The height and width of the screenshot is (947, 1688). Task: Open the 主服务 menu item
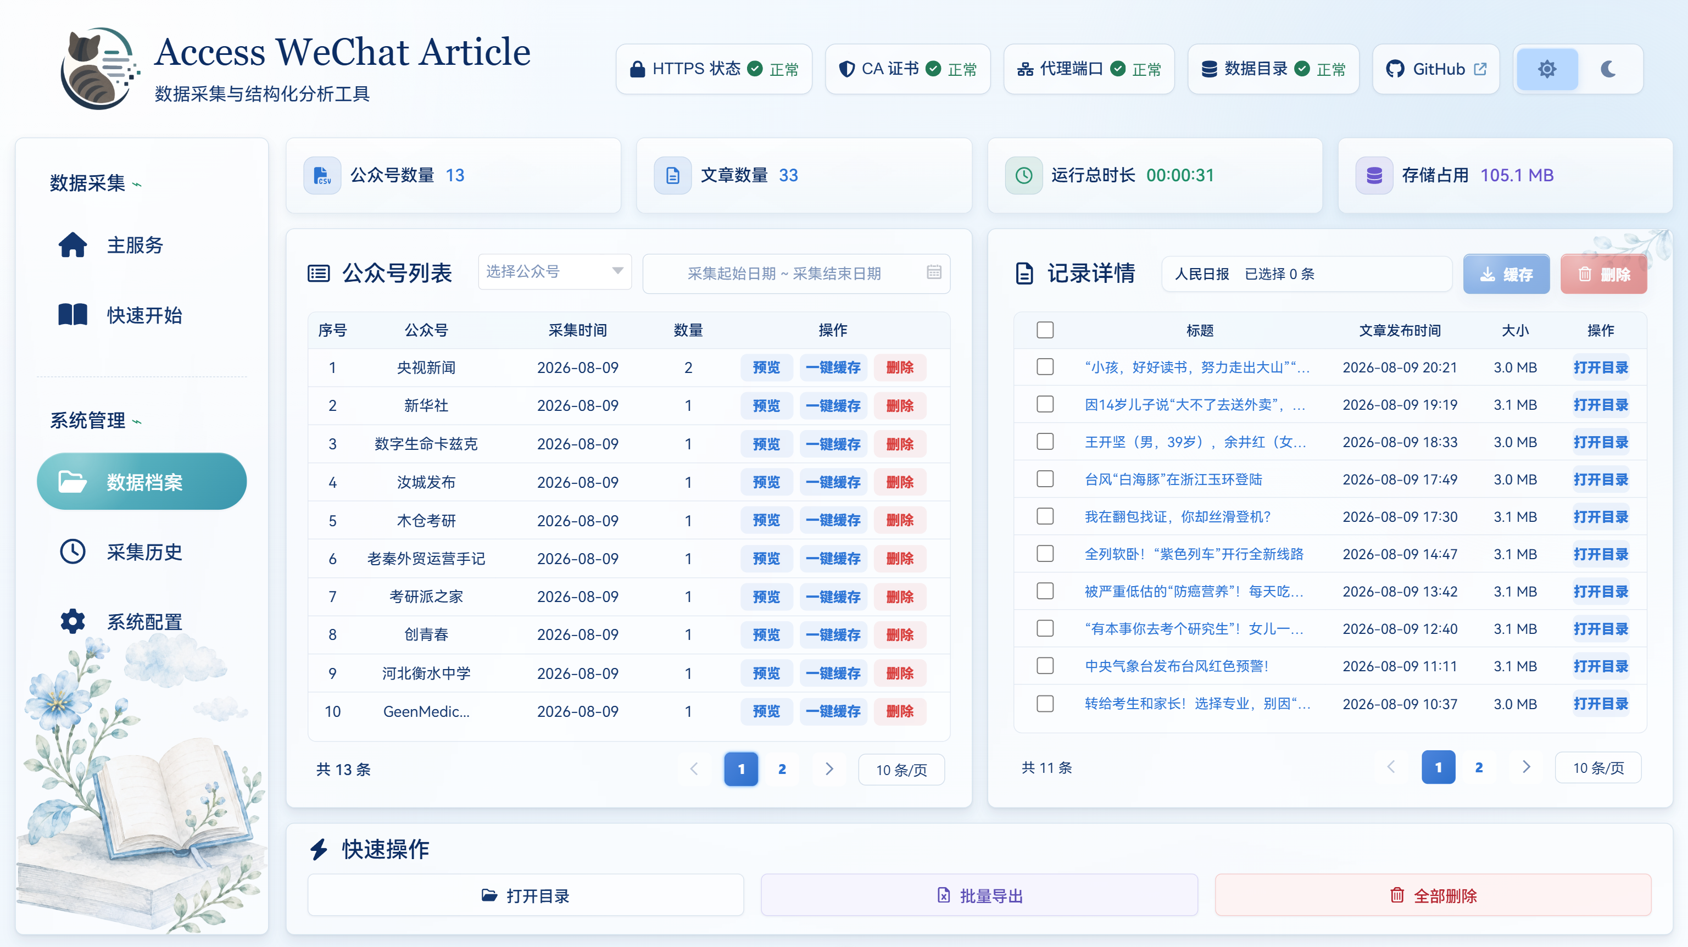142,244
